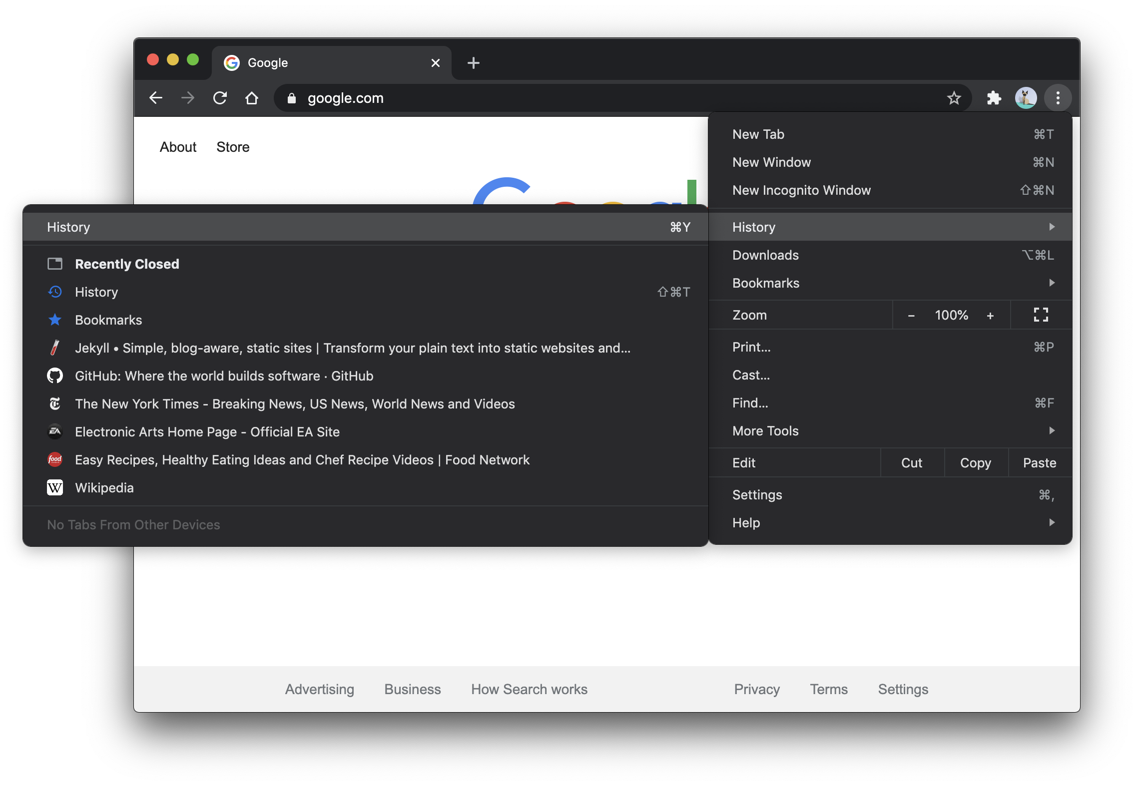Click the Electronic Arts favicon
The image size is (1136, 786).
click(55, 431)
